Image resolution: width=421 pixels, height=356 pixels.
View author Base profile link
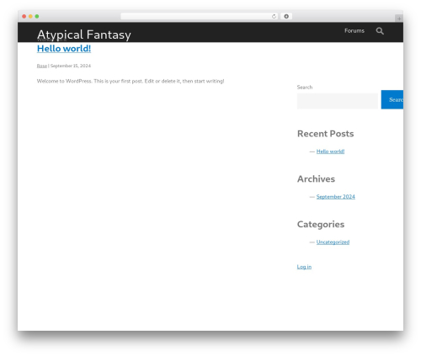[42, 66]
